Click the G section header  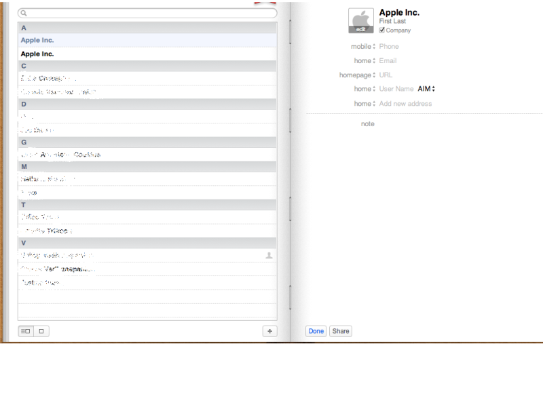pyautogui.click(x=147, y=142)
